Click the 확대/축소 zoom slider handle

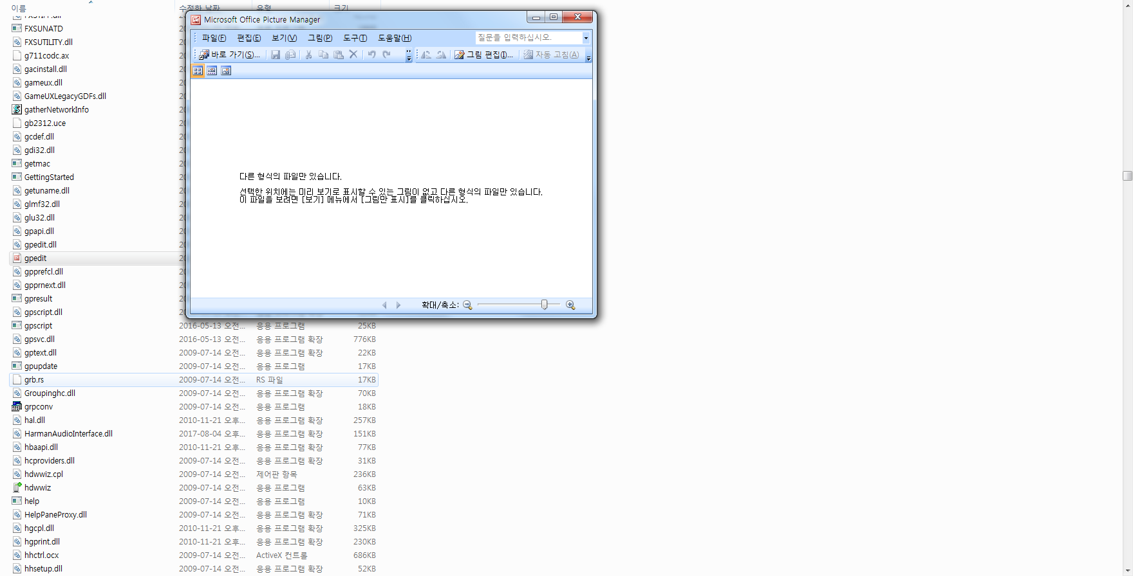[x=545, y=305]
